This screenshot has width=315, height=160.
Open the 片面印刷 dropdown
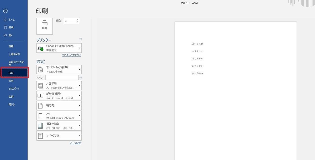(x=59, y=86)
